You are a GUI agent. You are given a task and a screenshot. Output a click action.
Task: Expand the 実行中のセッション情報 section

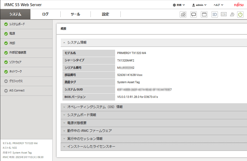point(154,139)
